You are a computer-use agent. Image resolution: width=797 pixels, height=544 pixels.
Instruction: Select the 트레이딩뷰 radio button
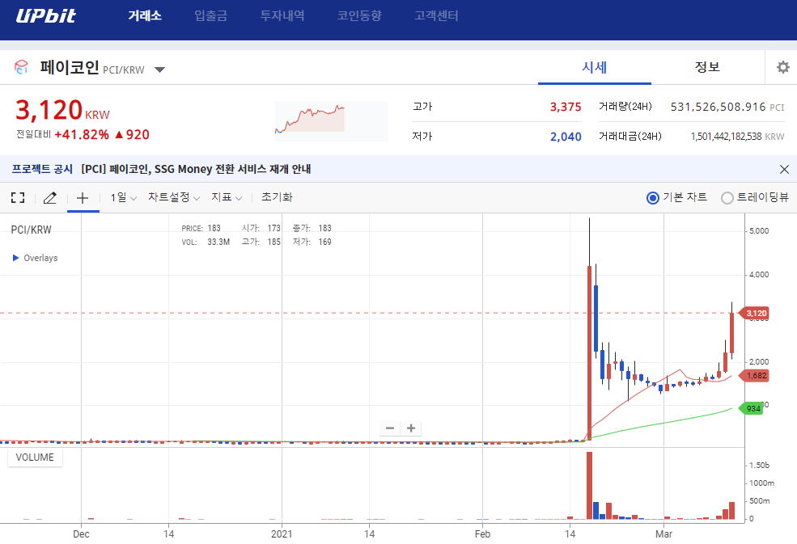tap(727, 197)
